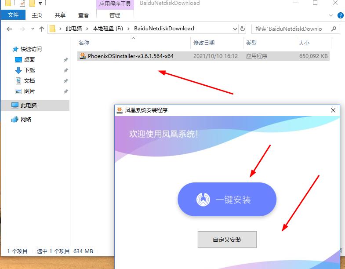Screen dimensions: 345x269
Task: Minimize the Explorer window
Action: click(295, 3)
